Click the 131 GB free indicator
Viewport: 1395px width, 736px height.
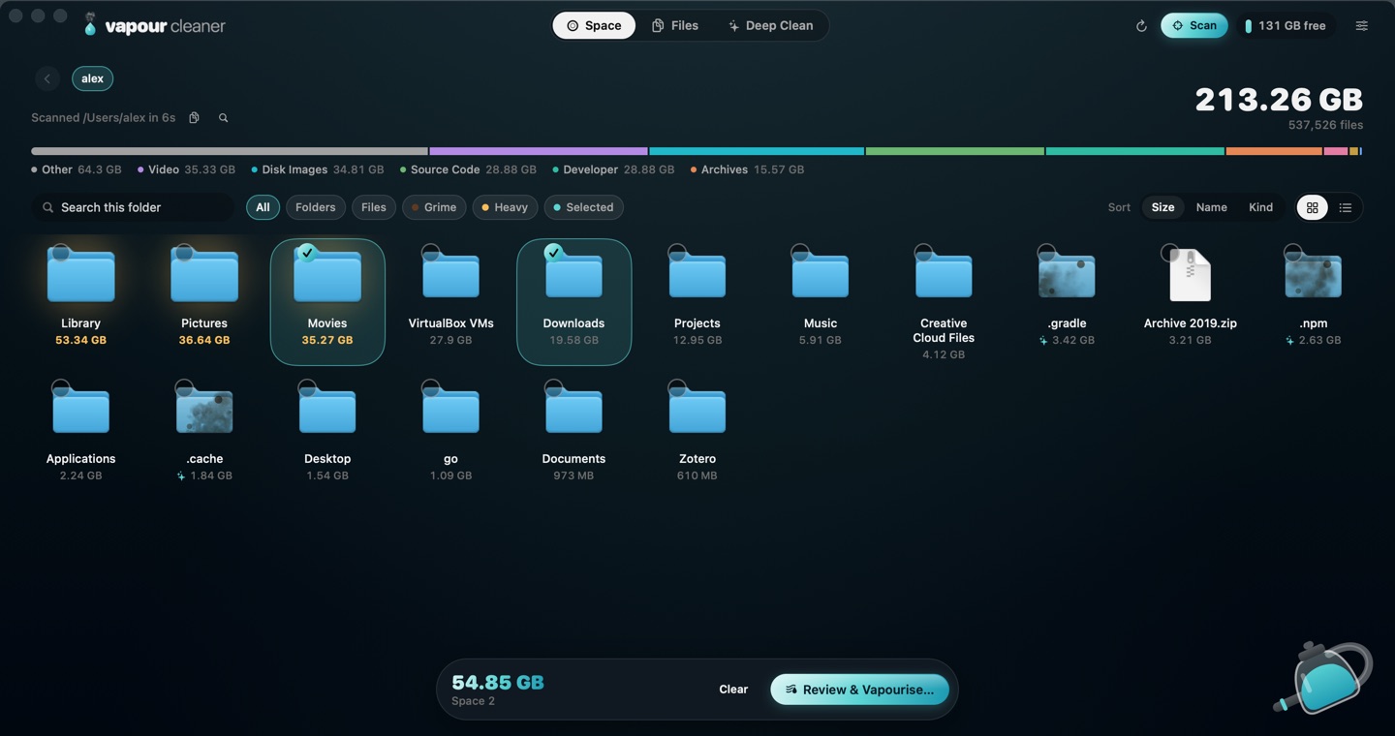pos(1285,26)
